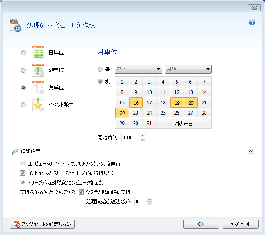Click the event trigger (イベント発生時) star icon
265x235 pixels.
click(38, 105)
